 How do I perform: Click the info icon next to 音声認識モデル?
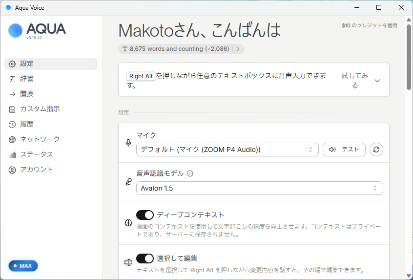point(189,173)
